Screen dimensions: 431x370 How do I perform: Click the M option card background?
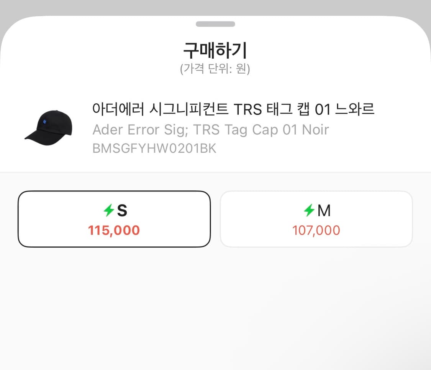click(316, 246)
